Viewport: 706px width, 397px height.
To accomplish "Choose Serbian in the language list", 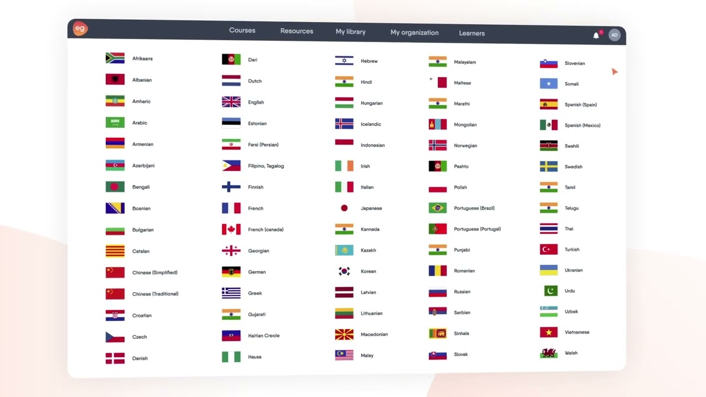I will (x=462, y=313).
